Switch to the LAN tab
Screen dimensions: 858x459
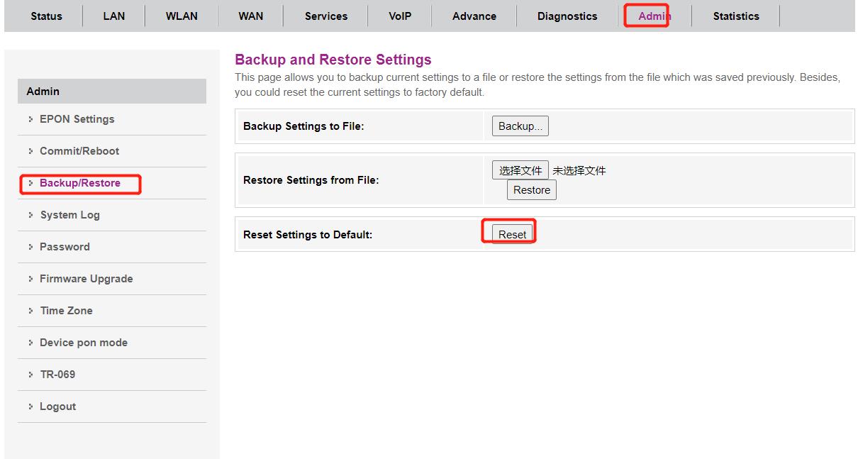[x=113, y=16]
